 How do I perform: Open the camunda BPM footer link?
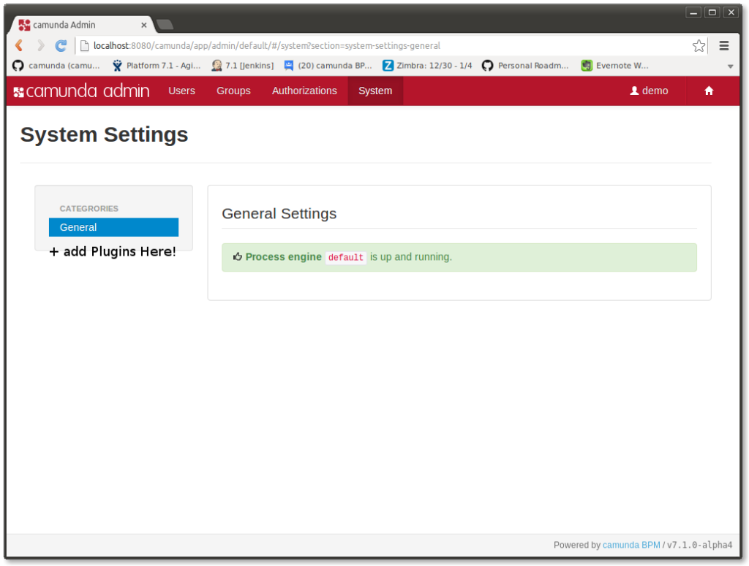(631, 545)
